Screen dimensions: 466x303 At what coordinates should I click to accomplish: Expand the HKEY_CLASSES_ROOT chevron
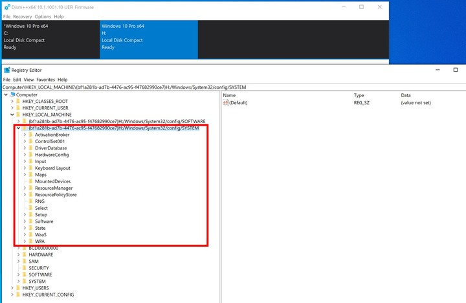[x=12, y=101]
